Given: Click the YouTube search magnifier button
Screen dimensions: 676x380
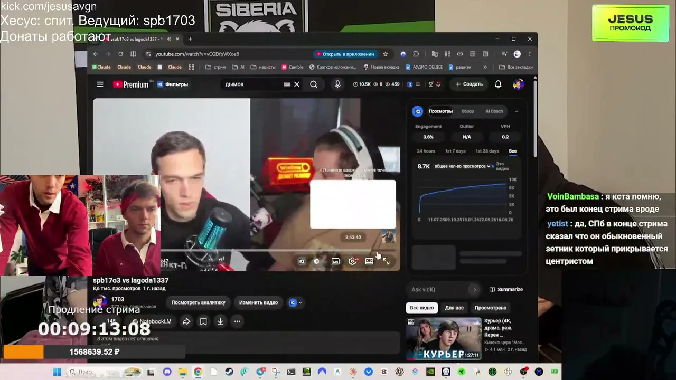Looking at the screenshot, I should click(x=314, y=84).
